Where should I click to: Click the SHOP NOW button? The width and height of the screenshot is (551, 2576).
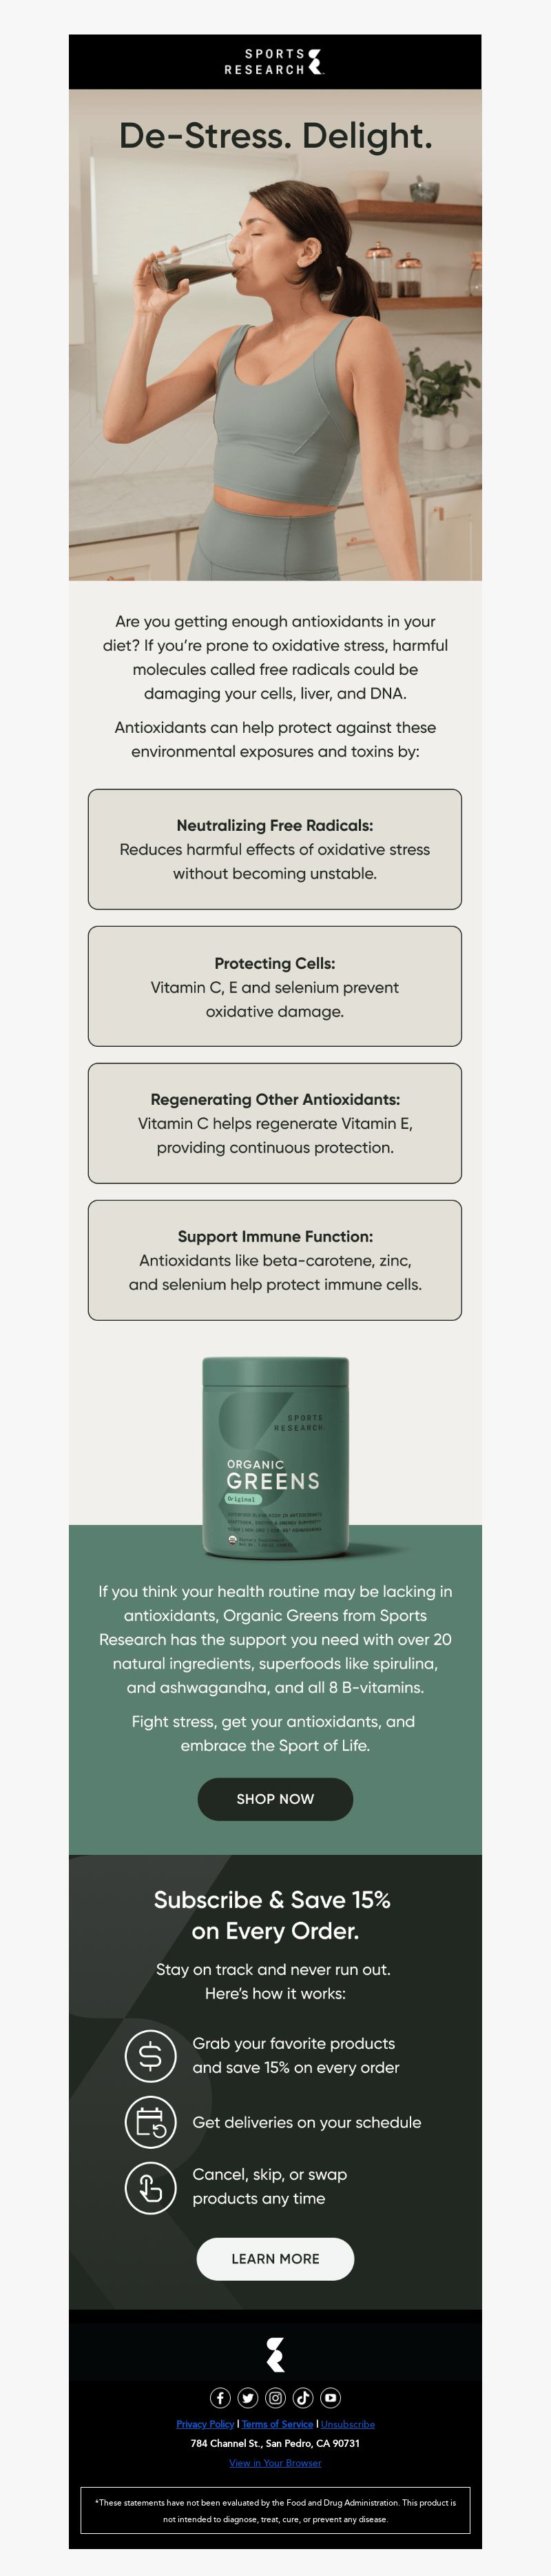pos(275,1798)
